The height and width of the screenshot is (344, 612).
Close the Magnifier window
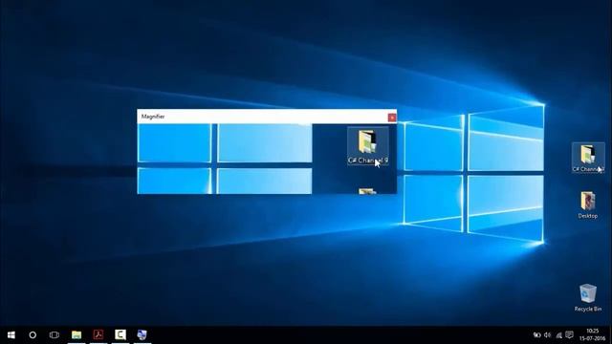(x=392, y=118)
